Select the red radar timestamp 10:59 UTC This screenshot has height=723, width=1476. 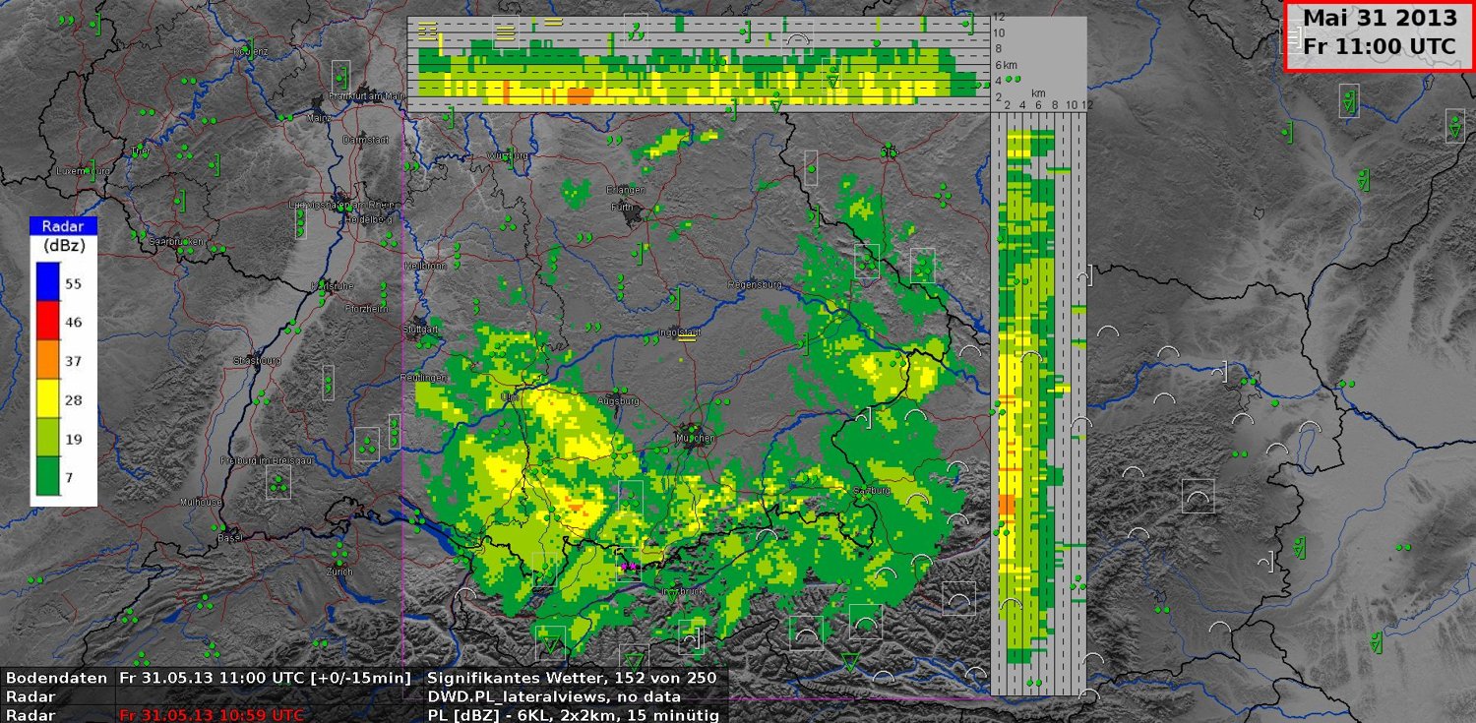[211, 715]
